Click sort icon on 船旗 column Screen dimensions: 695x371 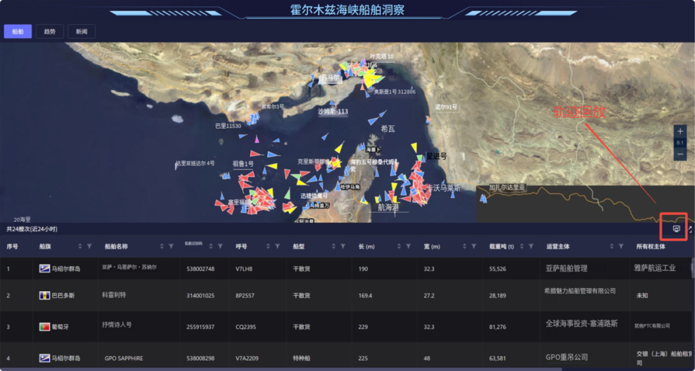pos(80,246)
